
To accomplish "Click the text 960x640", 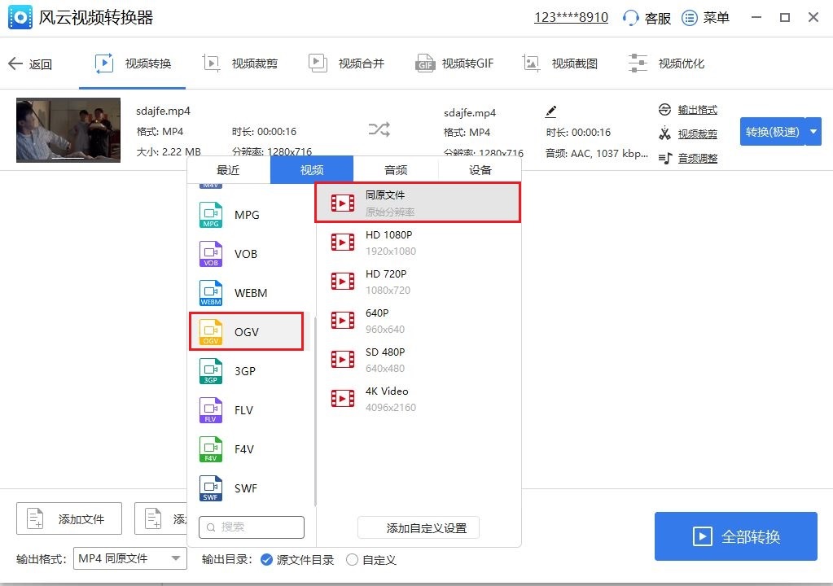I will (384, 329).
